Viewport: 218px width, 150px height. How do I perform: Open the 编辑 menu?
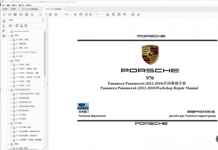click(x=8, y=5)
